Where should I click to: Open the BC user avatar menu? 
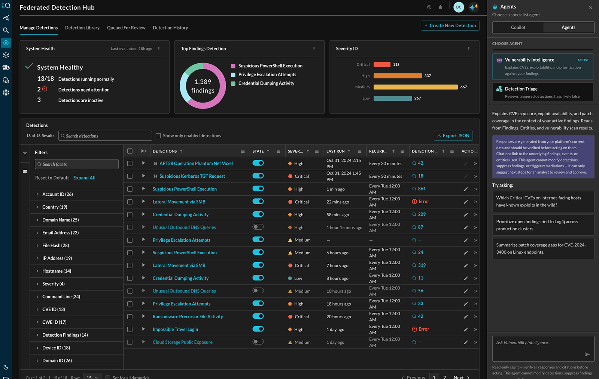click(x=459, y=7)
